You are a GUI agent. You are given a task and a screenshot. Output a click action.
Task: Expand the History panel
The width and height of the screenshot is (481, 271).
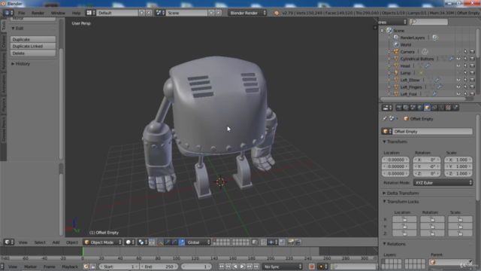(x=21, y=63)
